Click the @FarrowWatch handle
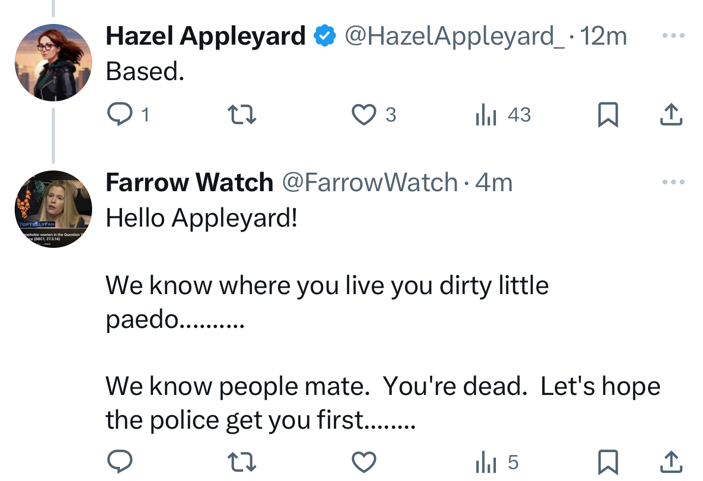 click(369, 182)
